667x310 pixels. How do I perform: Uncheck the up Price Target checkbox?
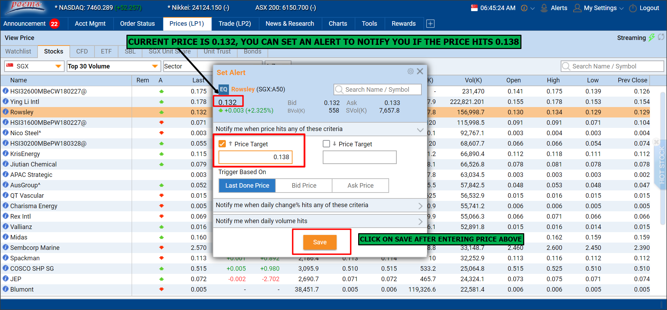click(x=222, y=144)
